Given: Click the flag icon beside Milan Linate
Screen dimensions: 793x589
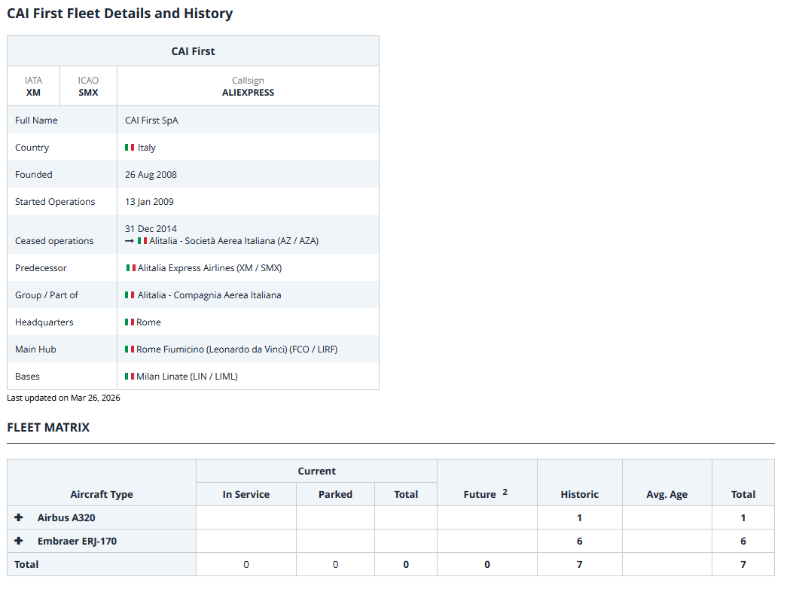Looking at the screenshot, I should (130, 377).
